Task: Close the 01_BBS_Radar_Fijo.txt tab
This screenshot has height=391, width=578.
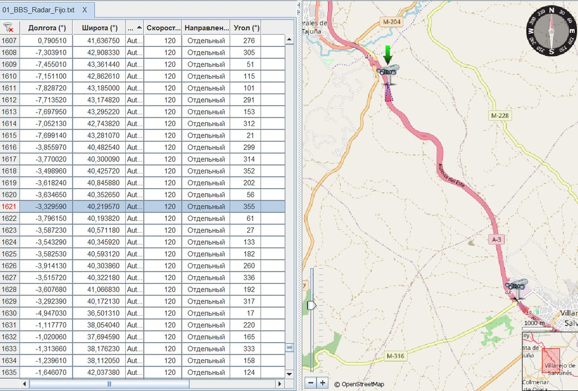Action: tap(85, 10)
